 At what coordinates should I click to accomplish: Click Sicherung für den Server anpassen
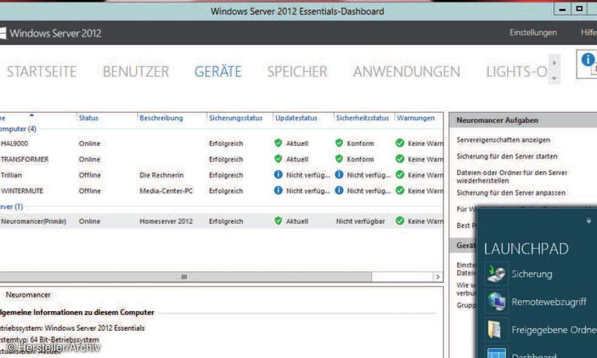click(511, 193)
